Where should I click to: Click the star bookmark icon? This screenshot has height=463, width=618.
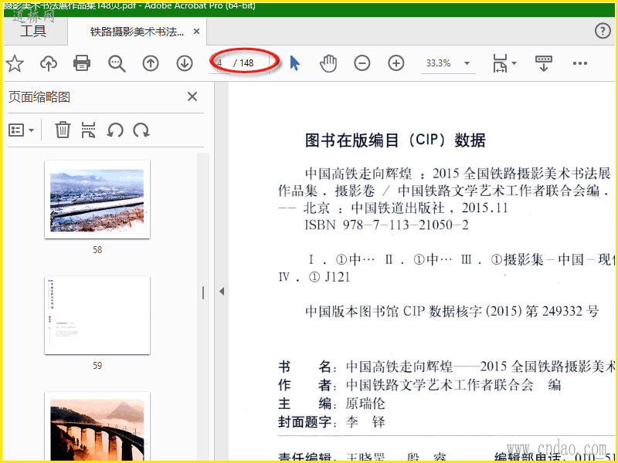pyautogui.click(x=15, y=63)
